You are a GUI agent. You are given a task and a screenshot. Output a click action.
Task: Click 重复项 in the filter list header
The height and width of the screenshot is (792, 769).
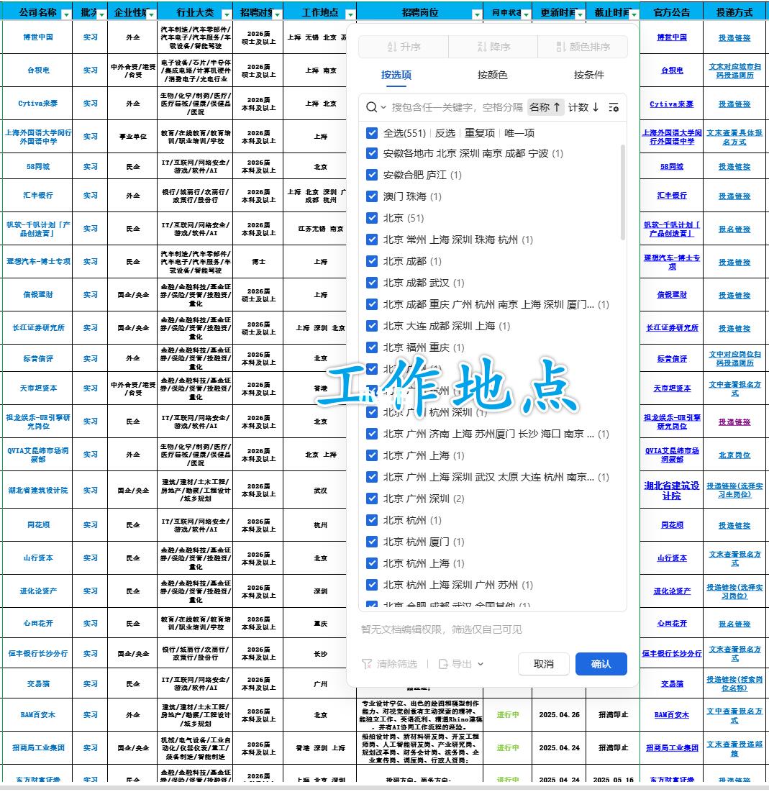click(480, 133)
